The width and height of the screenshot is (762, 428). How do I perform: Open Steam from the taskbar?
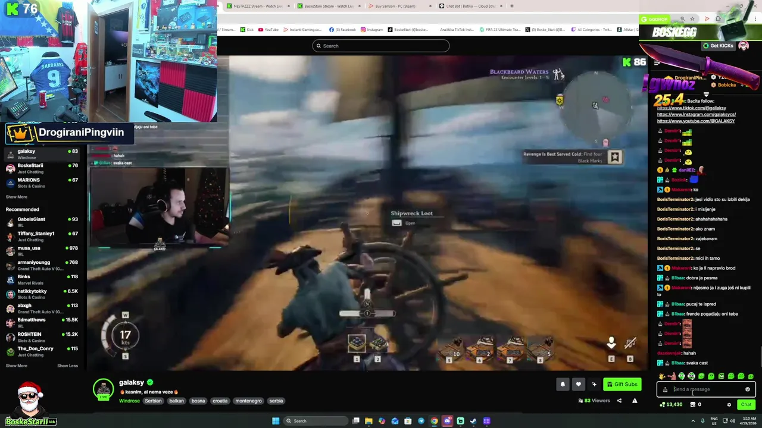coord(473,421)
